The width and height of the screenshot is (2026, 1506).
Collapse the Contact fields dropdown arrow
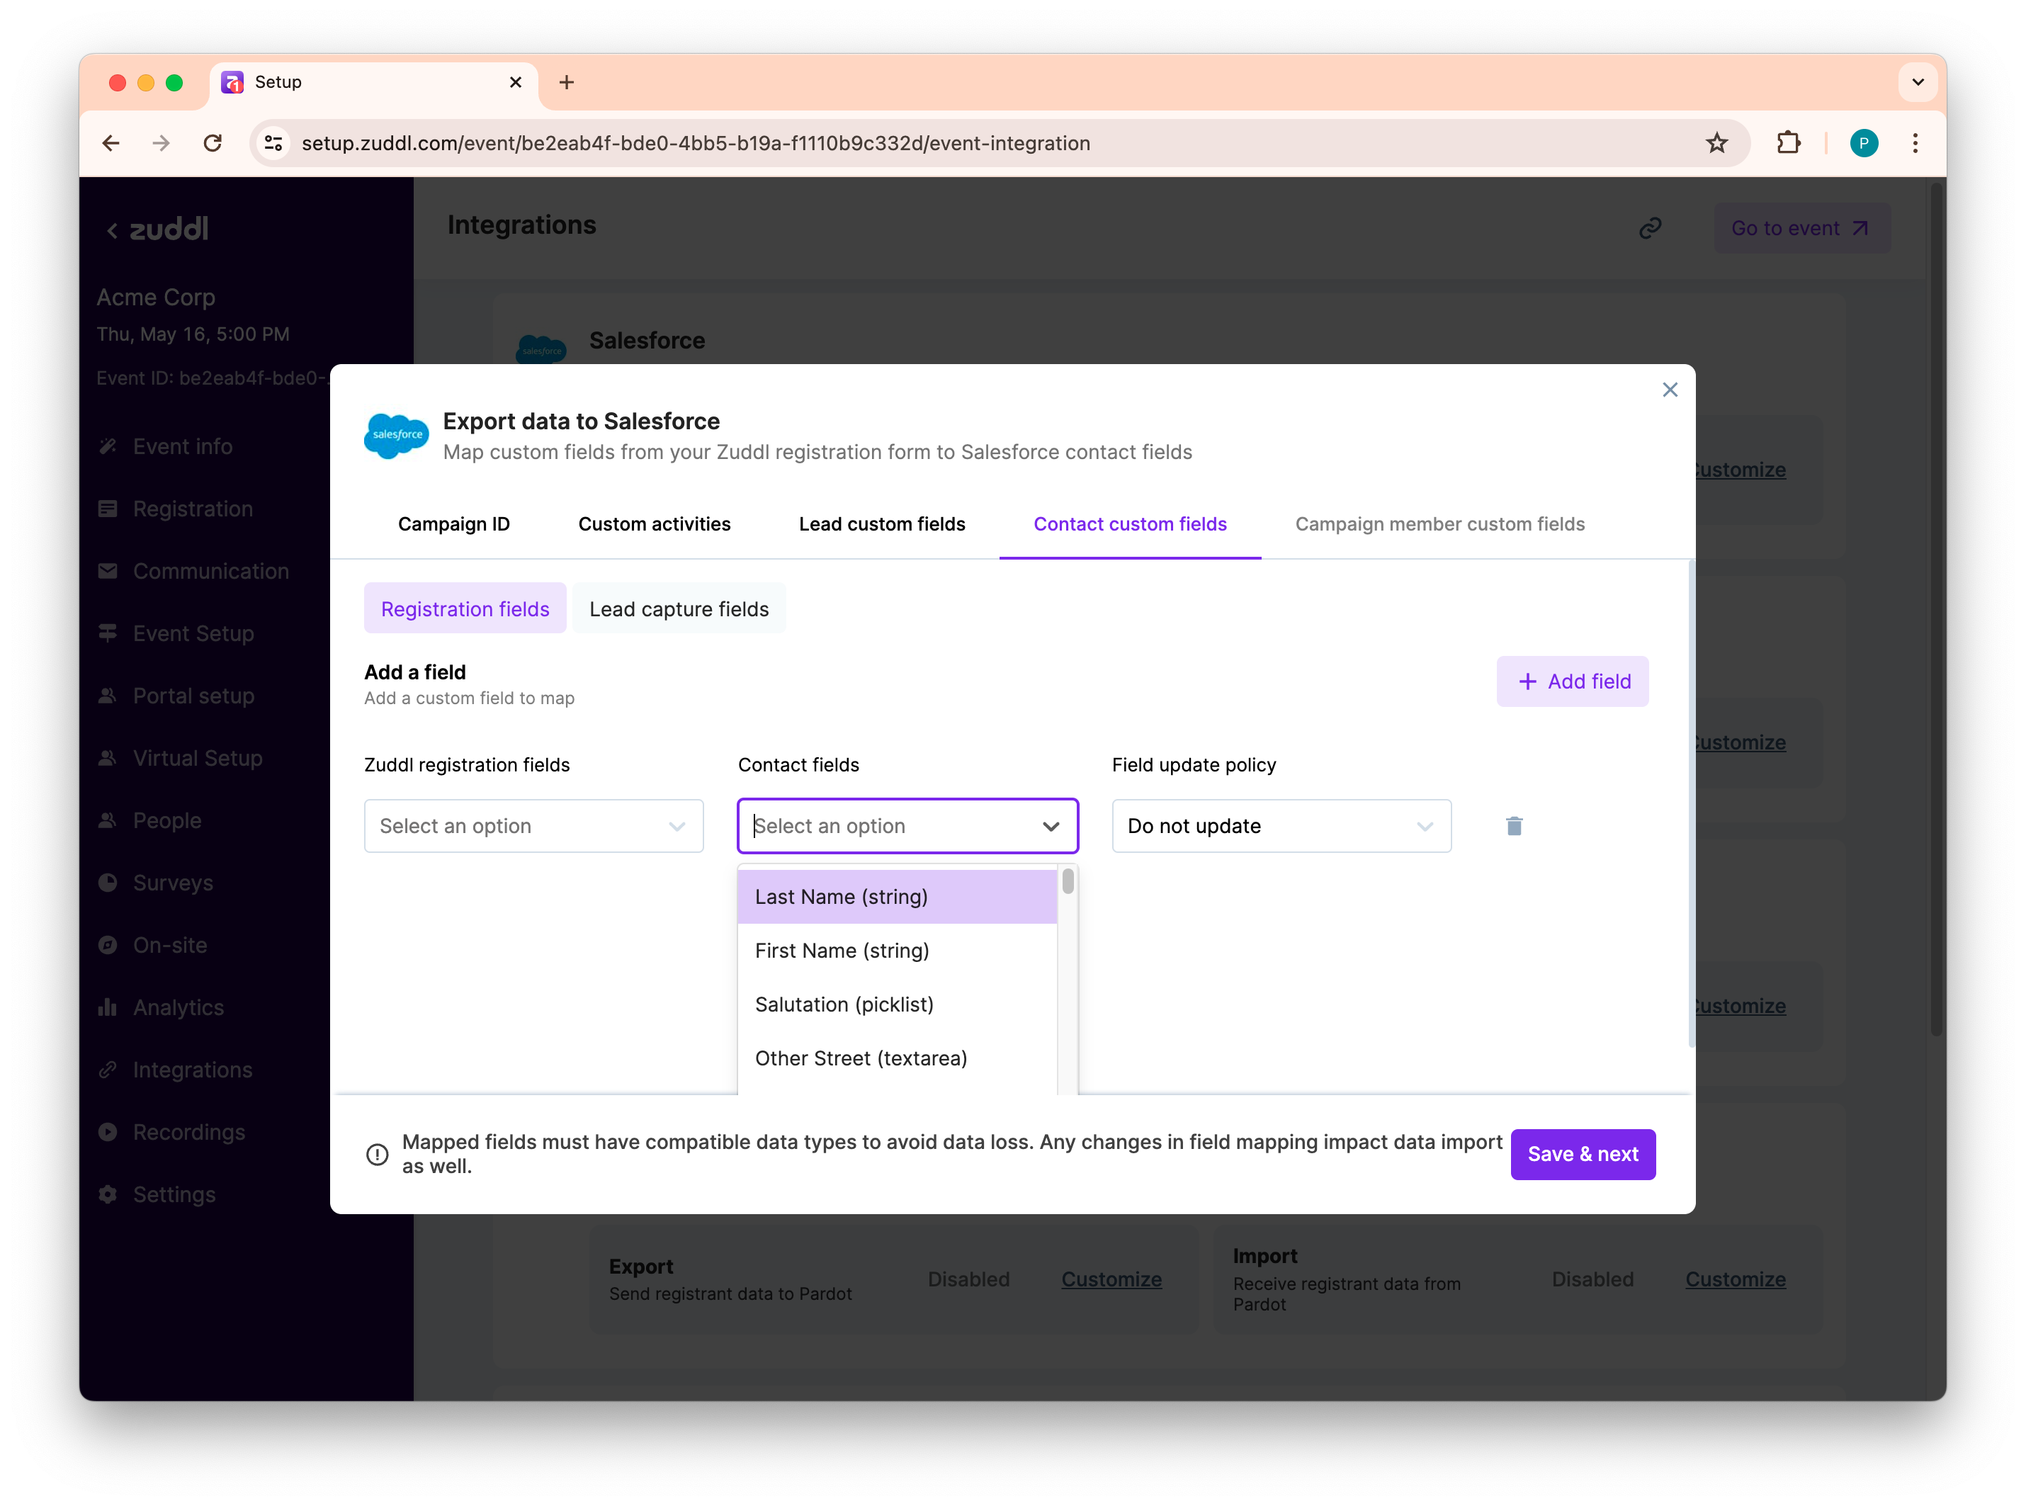pyautogui.click(x=1051, y=826)
